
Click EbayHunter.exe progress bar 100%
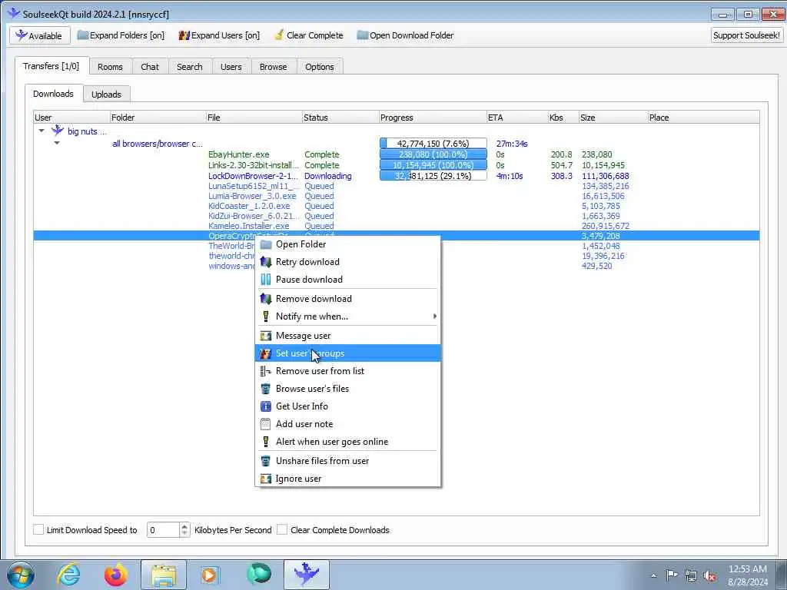pos(433,154)
